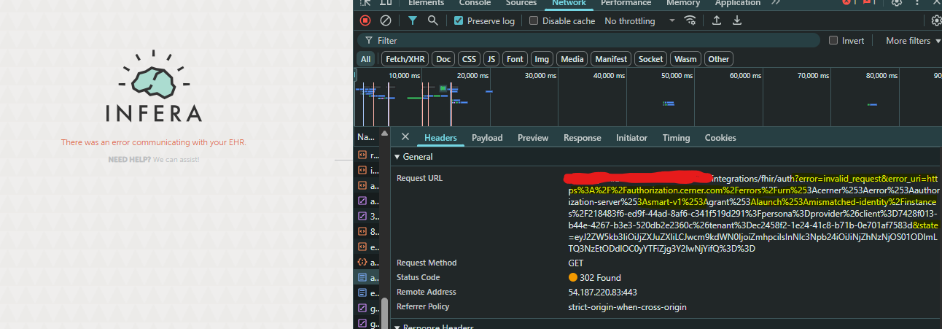Click 'We can assist!' help link
This screenshot has height=329, width=942.
click(x=176, y=159)
